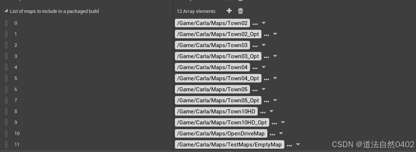Edit the Town04_Opt map path field

coord(218,78)
